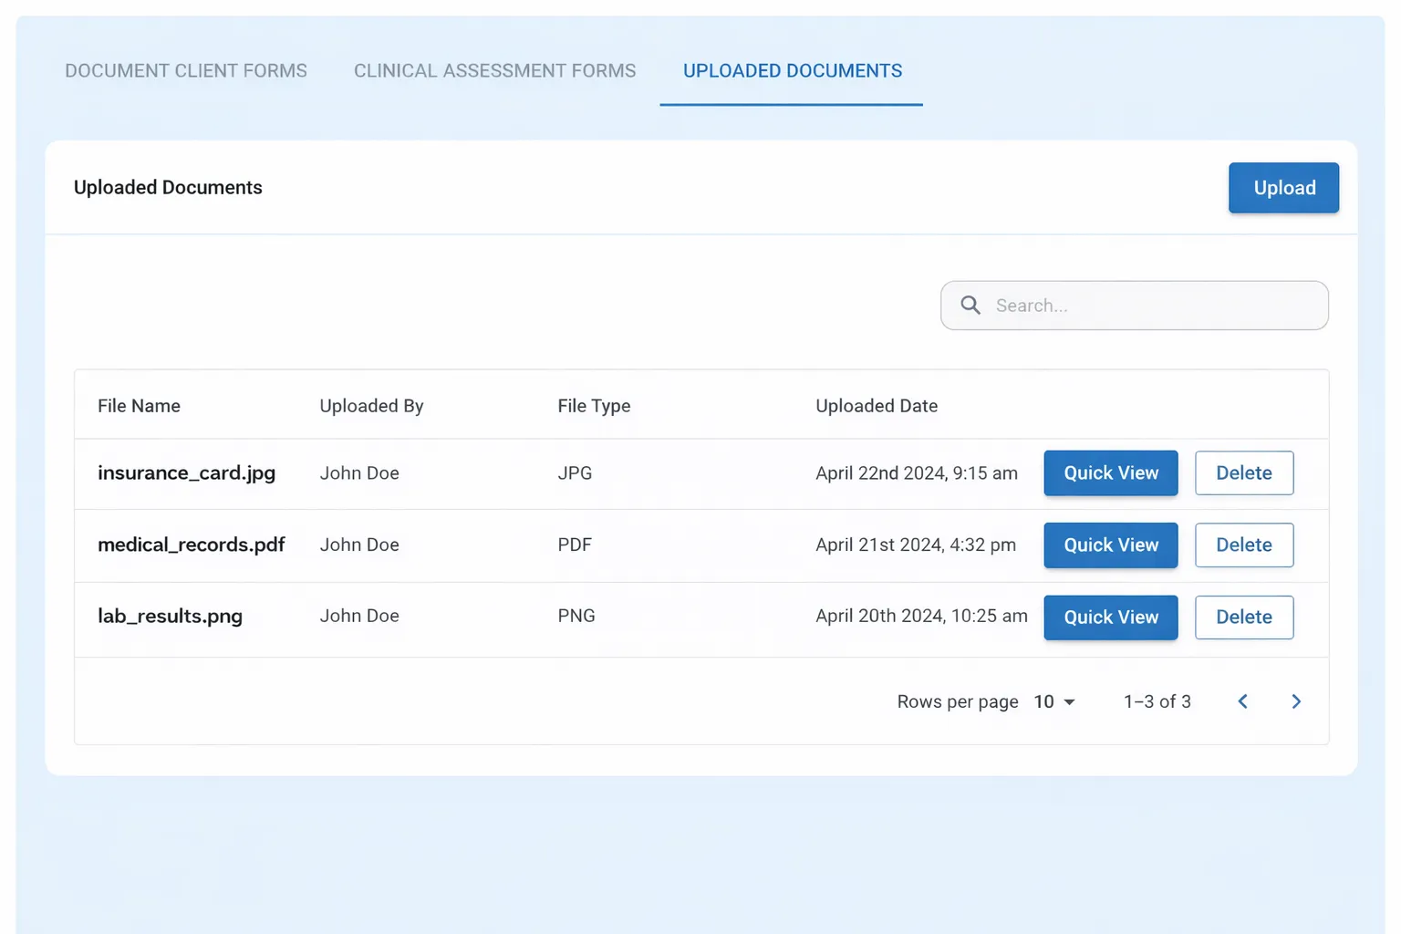The image size is (1401, 934).
Task: Click John Doe in lab_results.png row
Action: point(359,616)
